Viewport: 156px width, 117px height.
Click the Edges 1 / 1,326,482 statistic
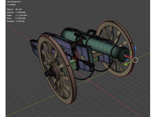pos(17,15)
